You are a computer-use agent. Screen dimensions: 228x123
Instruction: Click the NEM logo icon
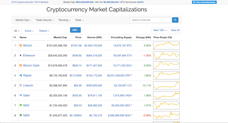21,115
